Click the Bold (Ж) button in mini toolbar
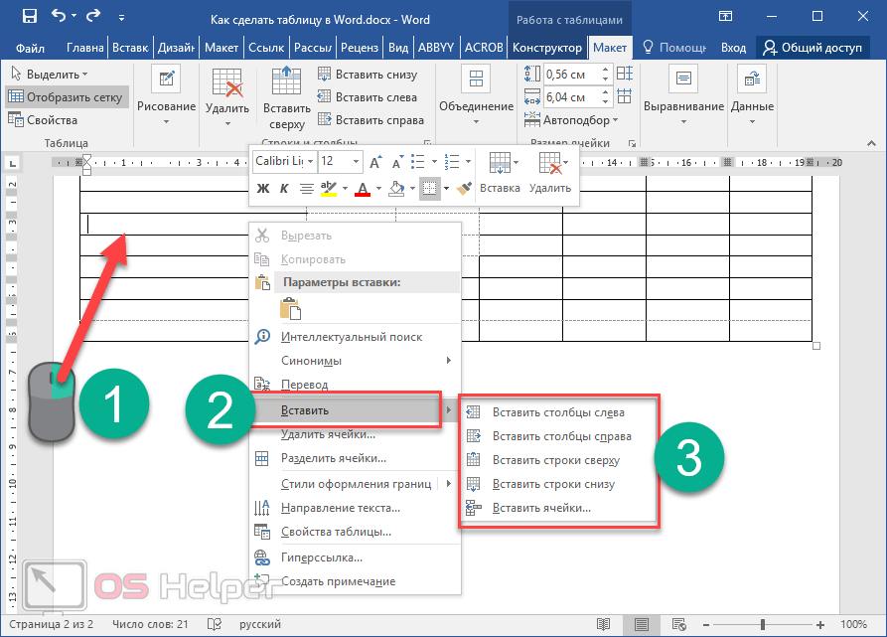Image resolution: width=887 pixels, height=637 pixels. pos(263,188)
